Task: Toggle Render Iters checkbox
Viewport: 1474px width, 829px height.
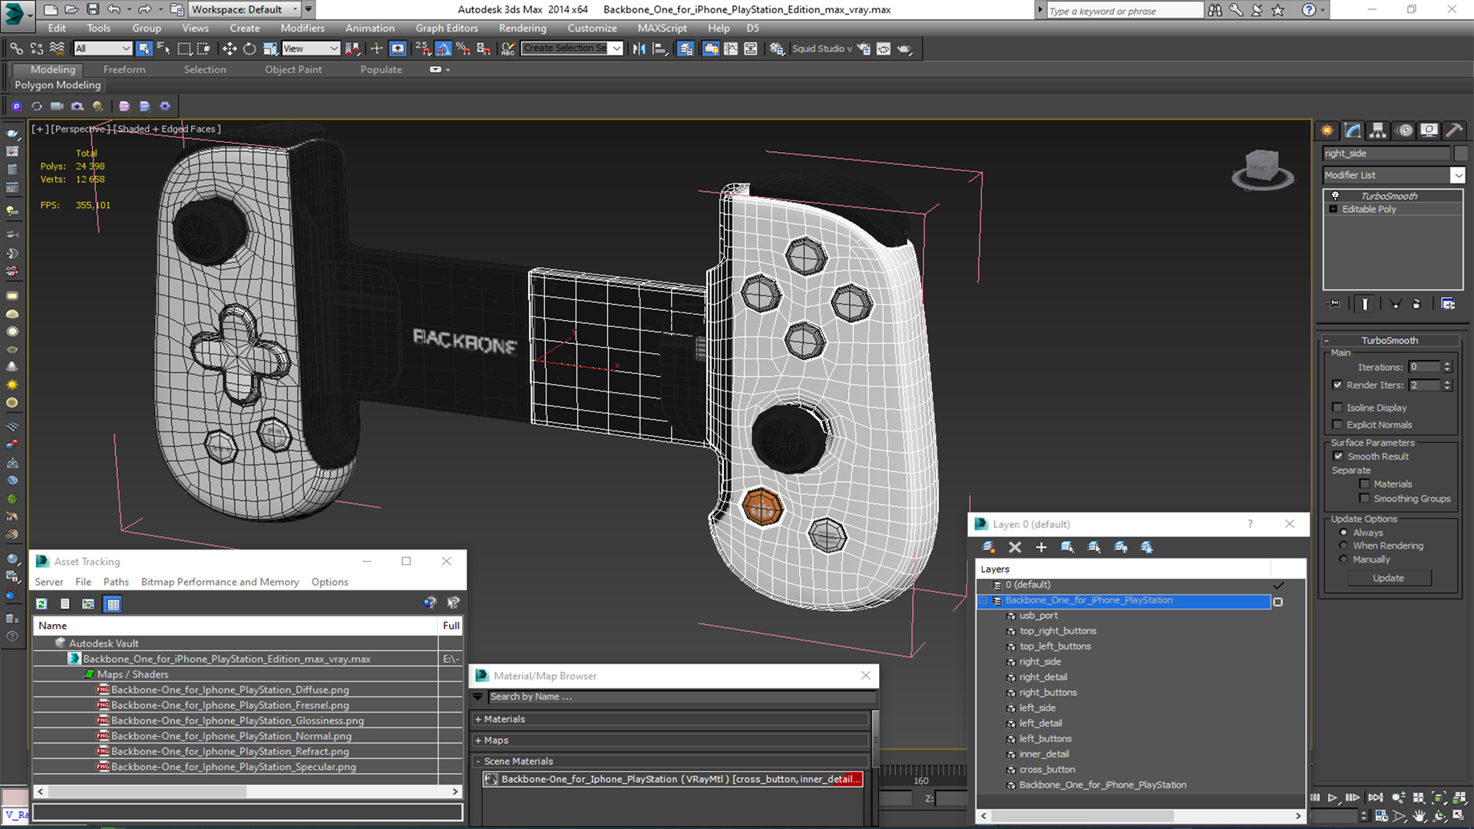Action: [1337, 385]
